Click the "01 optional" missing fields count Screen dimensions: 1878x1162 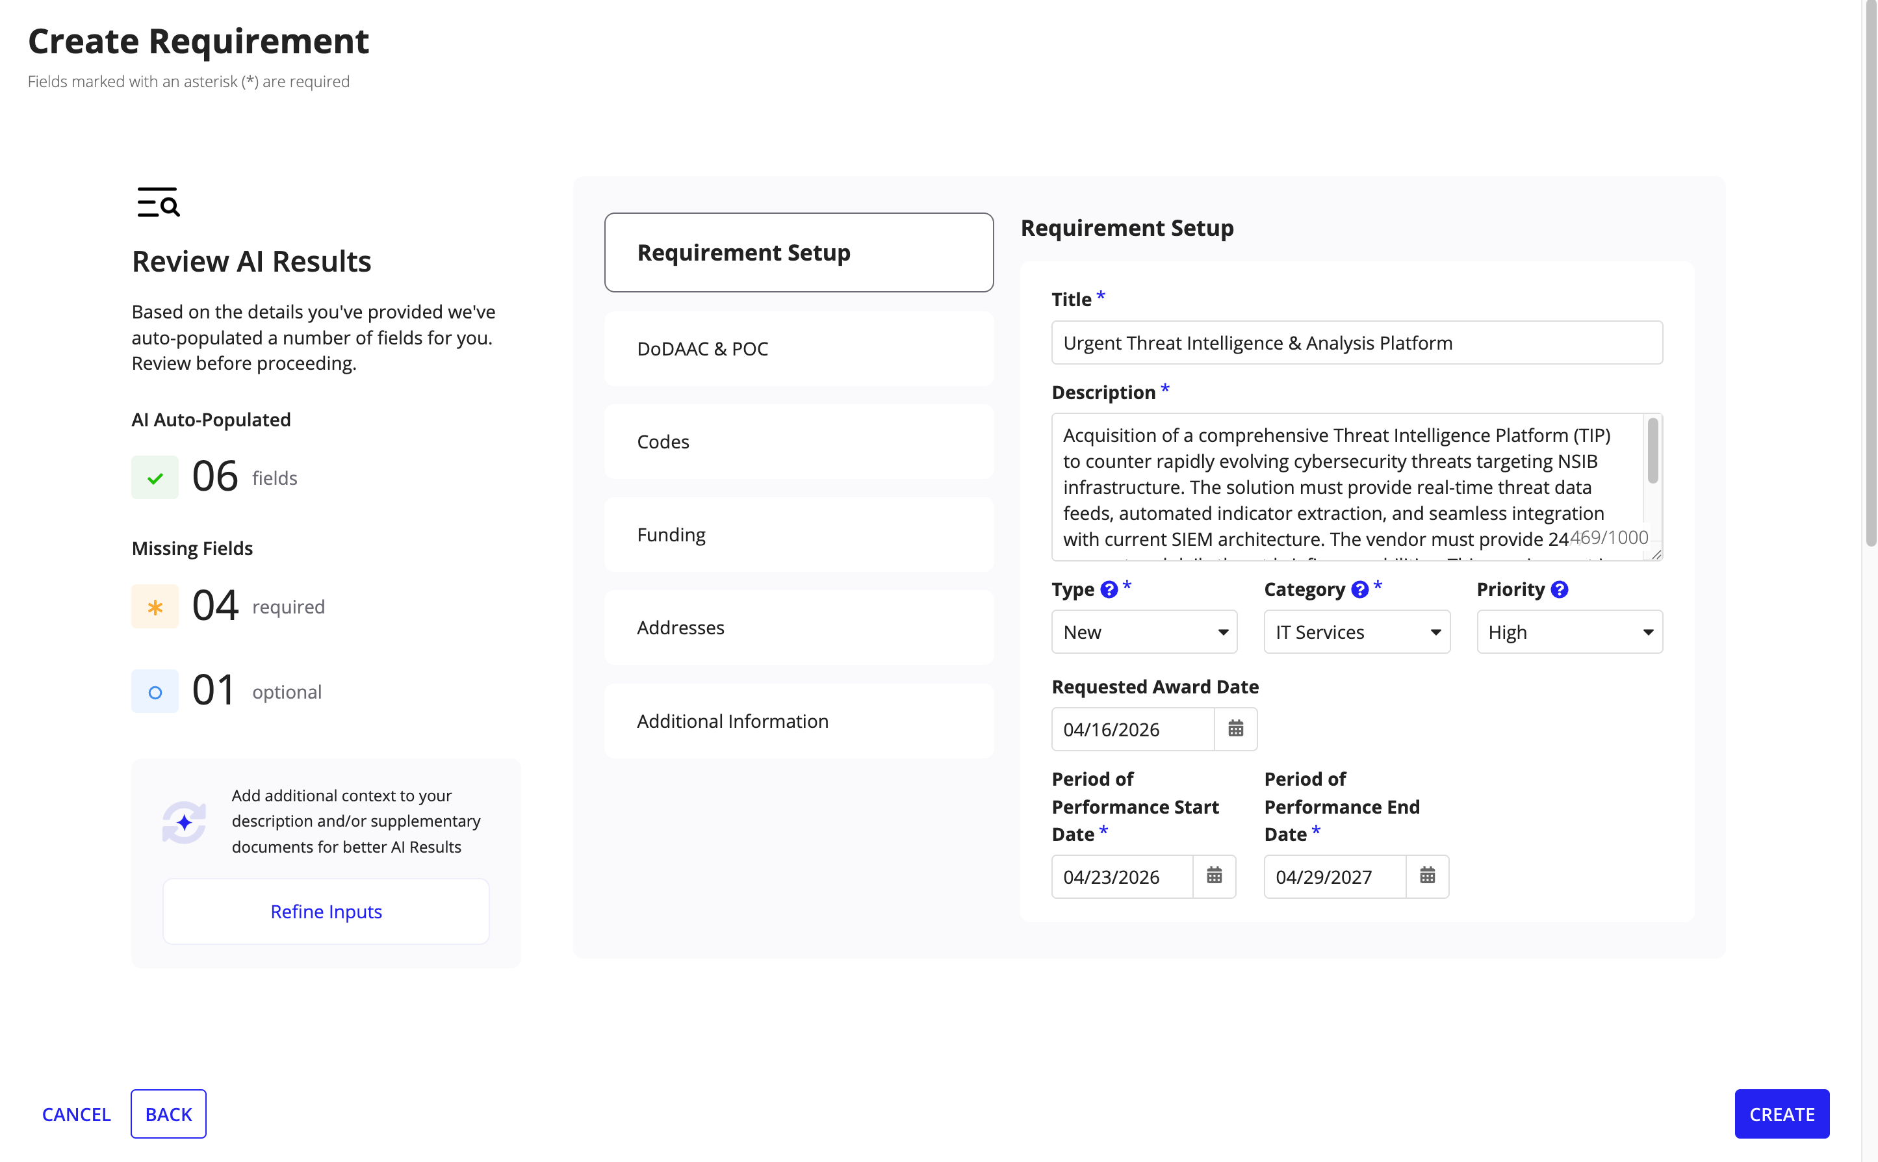(257, 691)
